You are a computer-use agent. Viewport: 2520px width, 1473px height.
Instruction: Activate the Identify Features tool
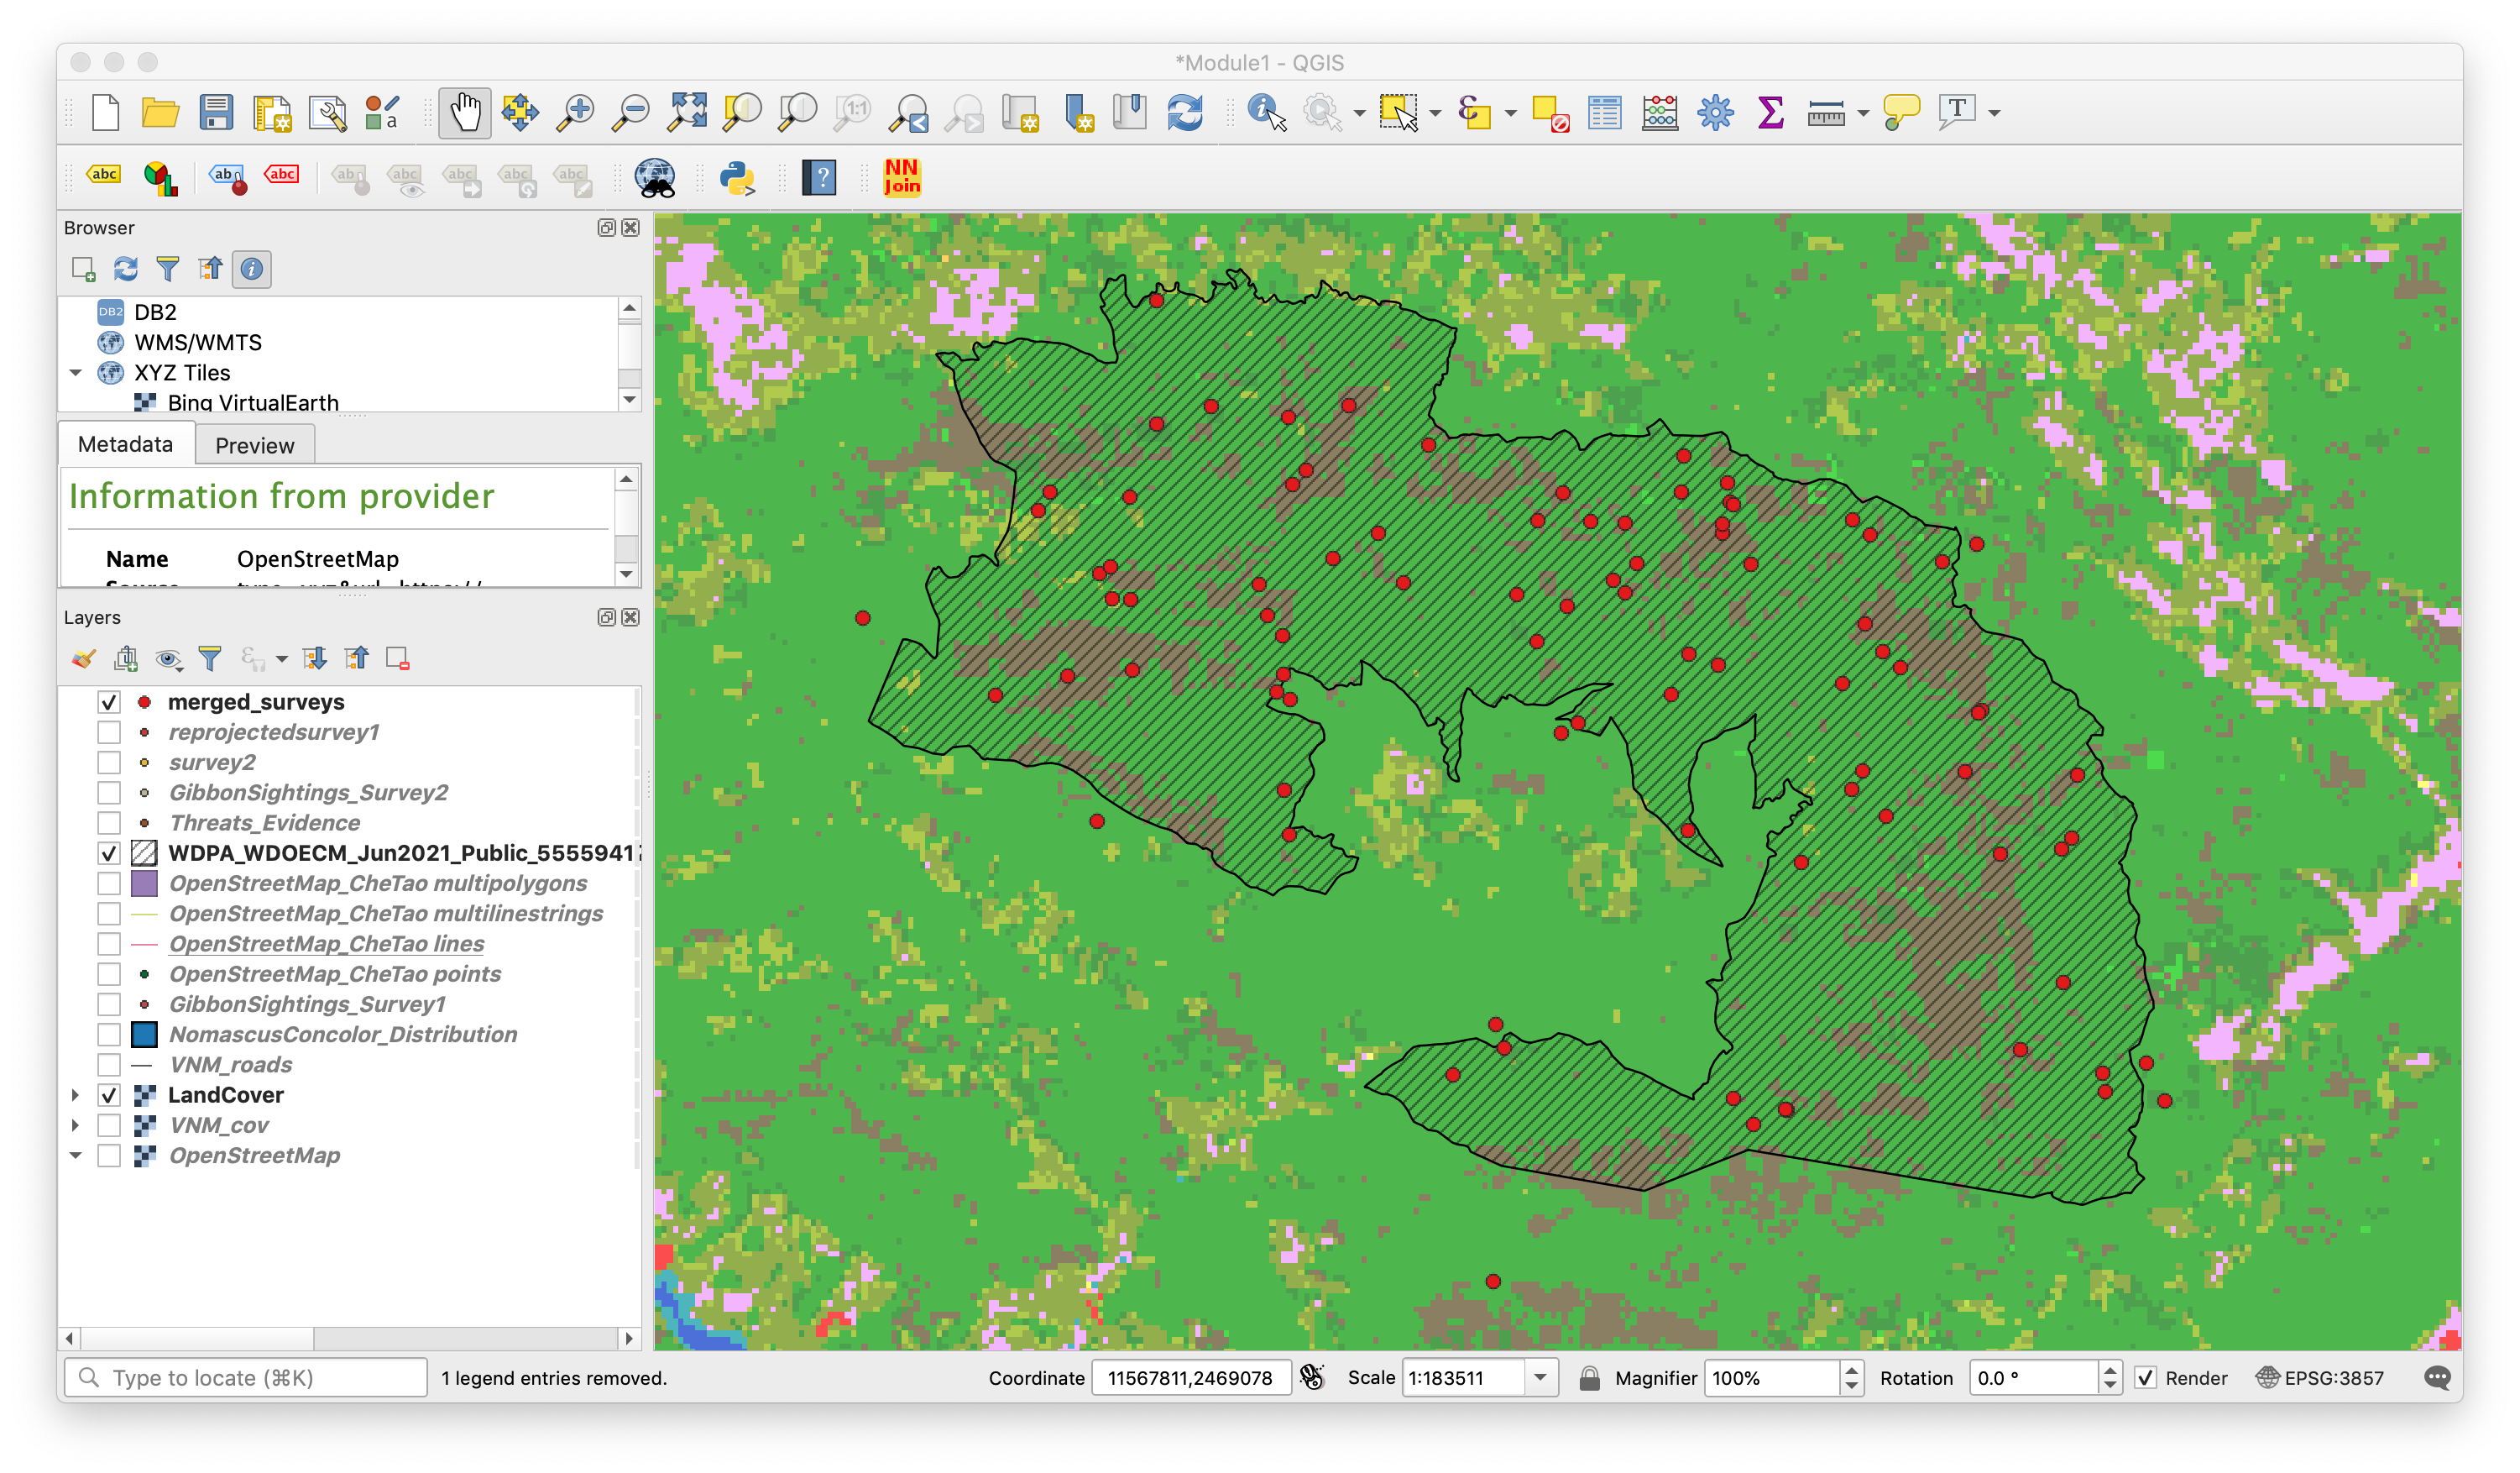[1266, 112]
